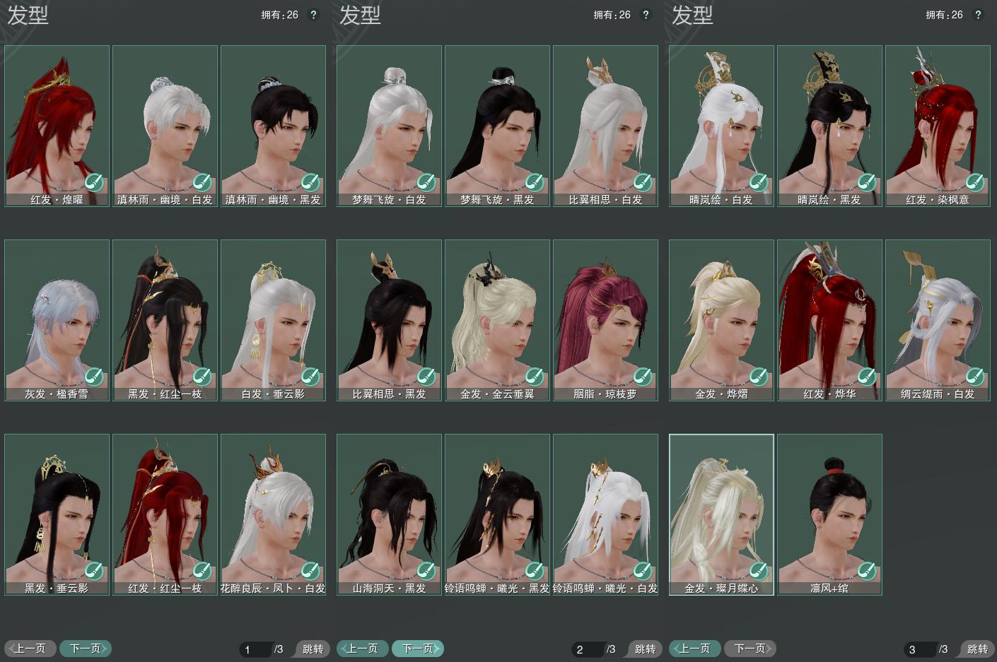Click brush icon on 黑发·红尘一枝 card
This screenshot has width=997, height=662.
point(202,377)
